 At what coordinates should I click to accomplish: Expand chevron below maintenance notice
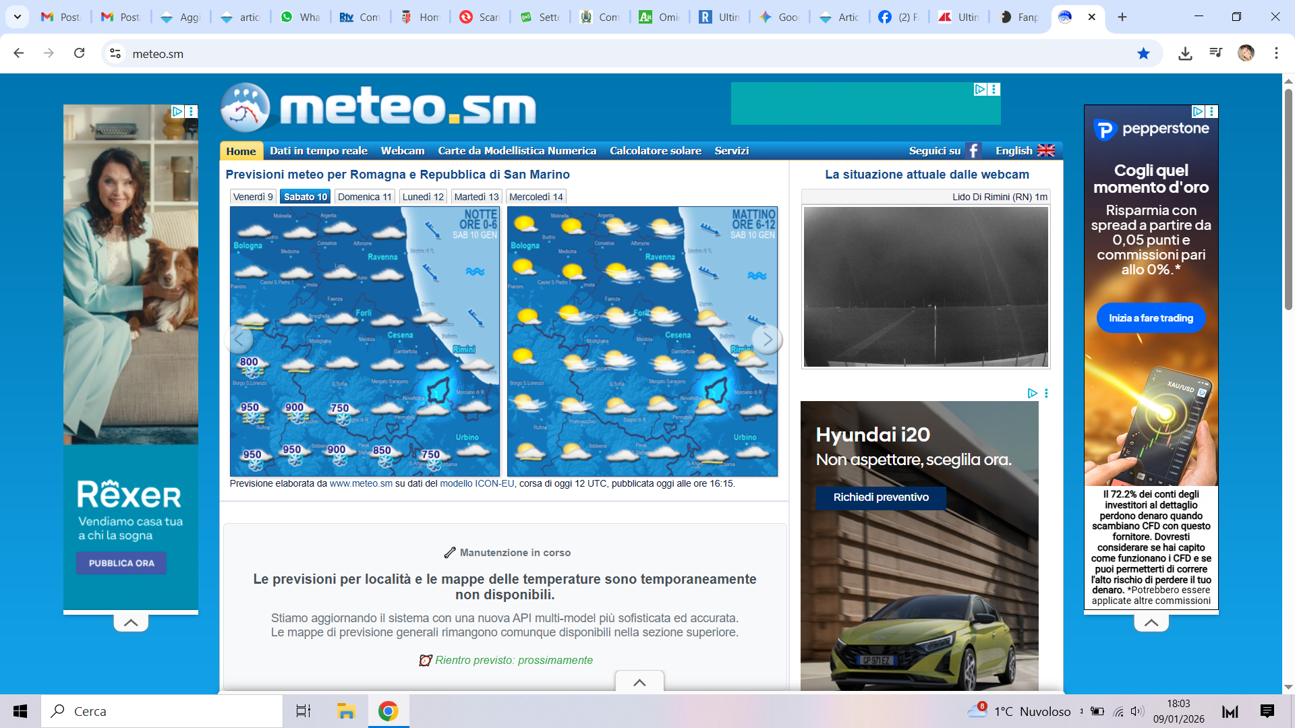639,682
